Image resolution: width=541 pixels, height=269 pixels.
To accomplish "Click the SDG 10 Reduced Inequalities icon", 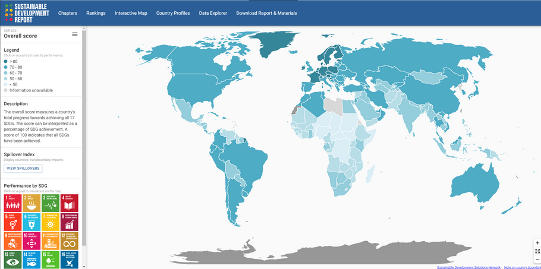I will pyautogui.click(x=32, y=241).
